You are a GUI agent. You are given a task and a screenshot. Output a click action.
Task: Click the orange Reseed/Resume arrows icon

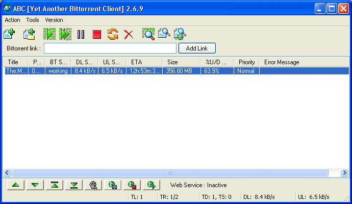tap(113, 34)
